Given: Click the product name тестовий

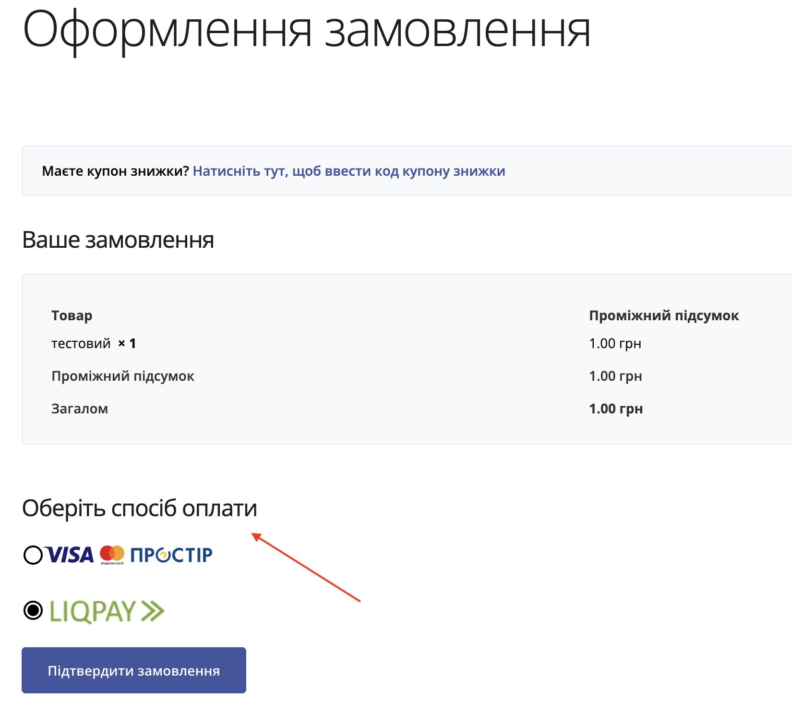Looking at the screenshot, I should (81, 344).
